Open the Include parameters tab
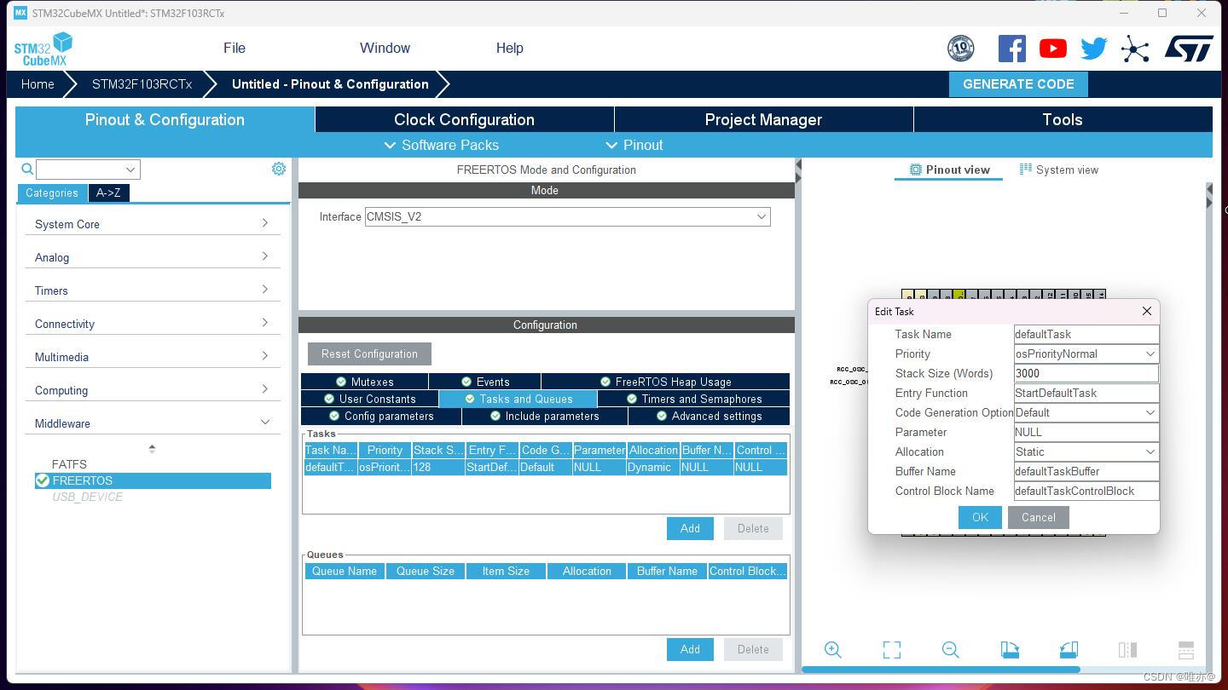Screen dimensions: 1228x690 (x=544, y=416)
